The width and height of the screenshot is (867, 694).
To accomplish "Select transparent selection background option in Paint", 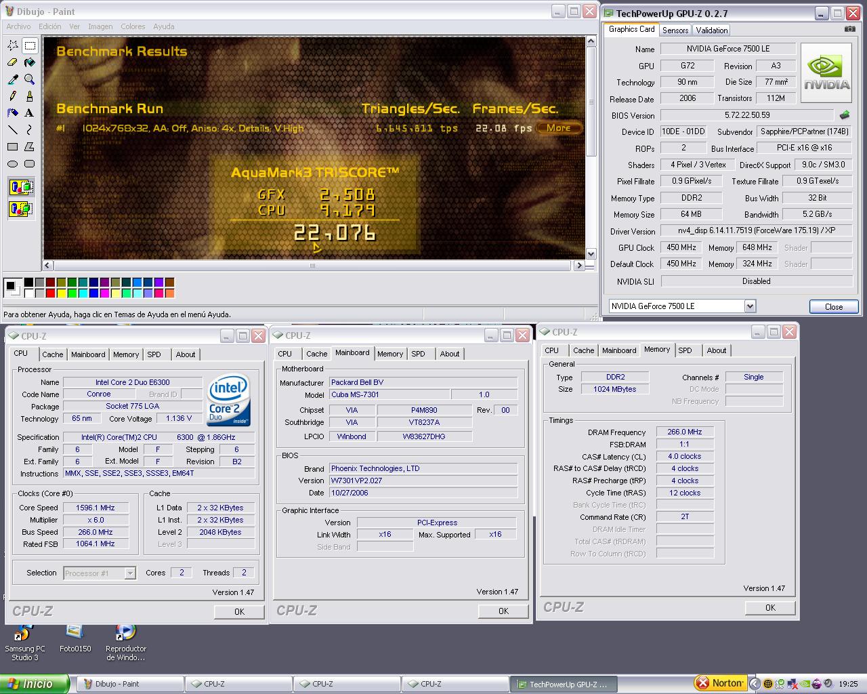I will tap(21, 208).
